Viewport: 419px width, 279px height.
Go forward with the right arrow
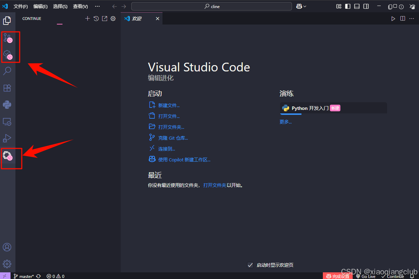click(x=124, y=6)
